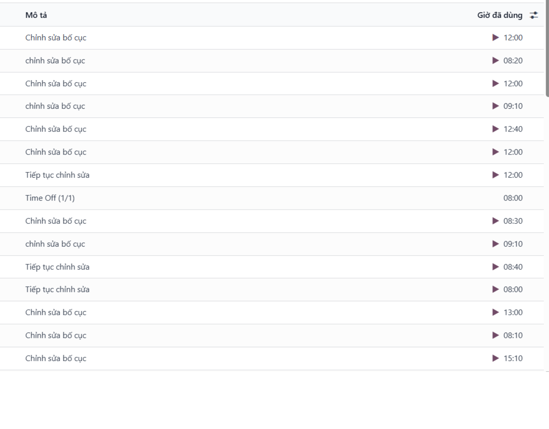This screenshot has width=549, height=429.
Task: Edit the 08:40 hours value
Action: tap(513, 267)
